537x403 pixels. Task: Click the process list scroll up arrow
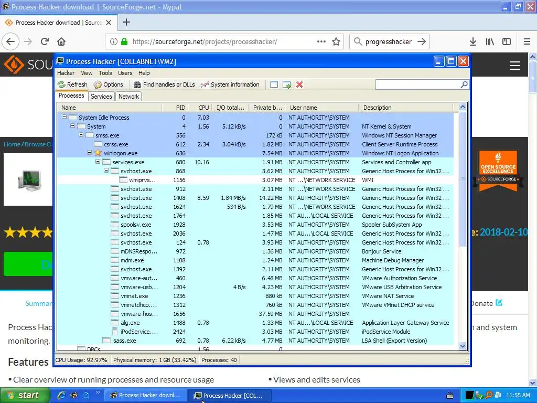click(463, 107)
